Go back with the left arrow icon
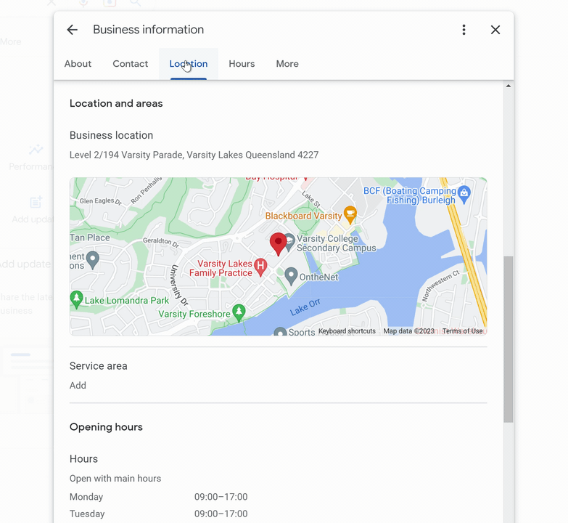Screen dimensions: 568x523 (73, 30)
